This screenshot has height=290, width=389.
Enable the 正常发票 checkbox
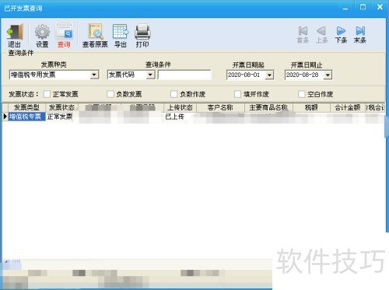click(47, 94)
